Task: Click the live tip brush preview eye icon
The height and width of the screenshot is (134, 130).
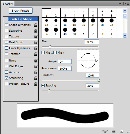Action: pyautogui.click(x=104, y=131)
